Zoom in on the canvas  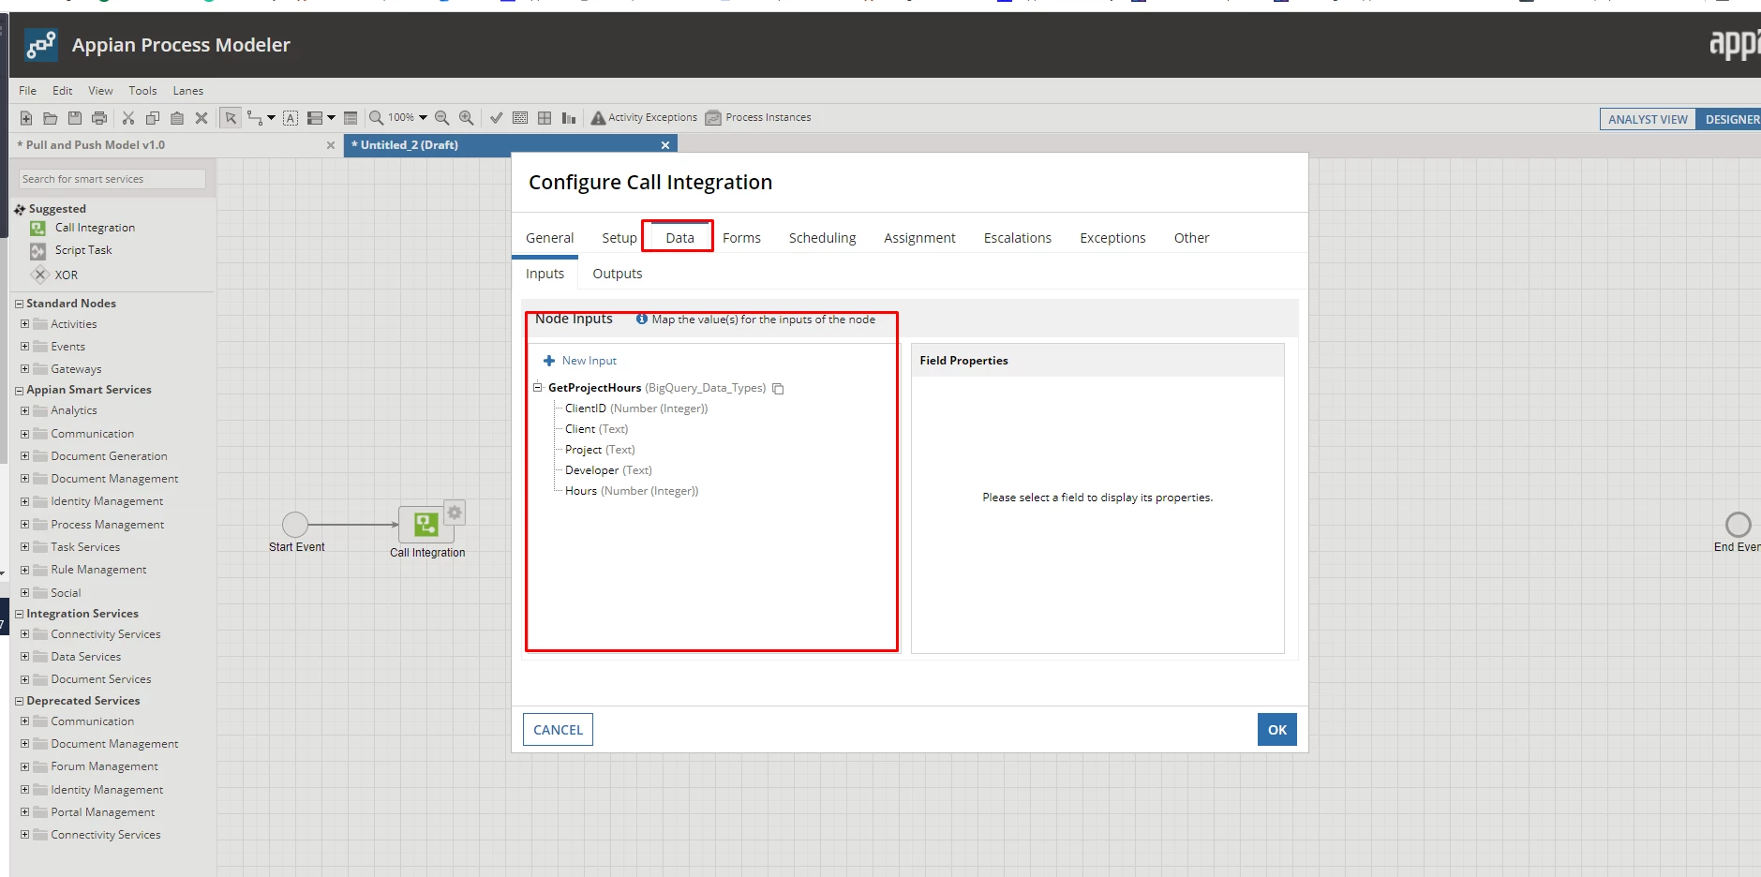pos(467,118)
